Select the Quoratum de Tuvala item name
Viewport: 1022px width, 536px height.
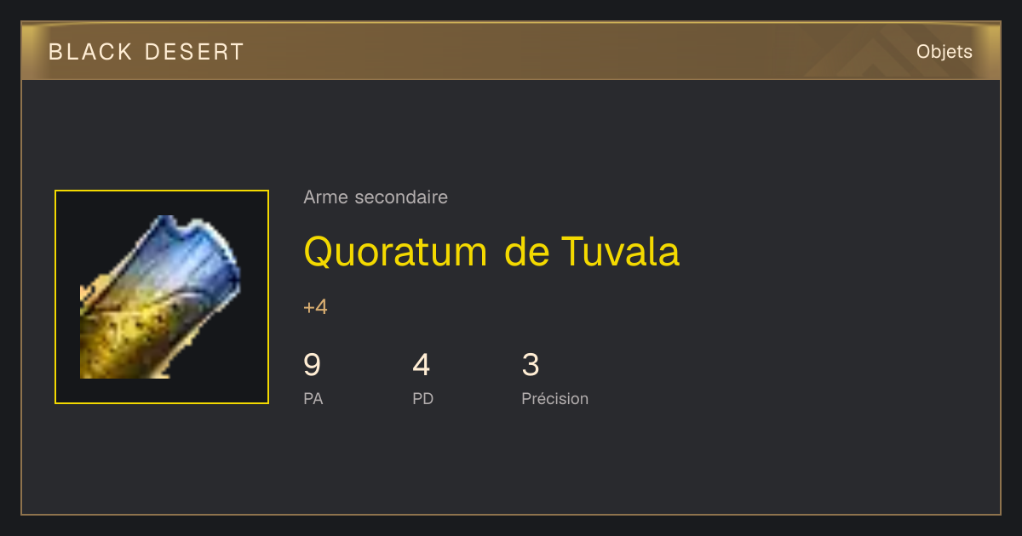click(491, 251)
